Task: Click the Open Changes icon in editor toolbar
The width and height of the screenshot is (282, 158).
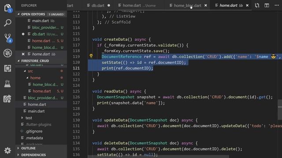Action: click(257, 5)
